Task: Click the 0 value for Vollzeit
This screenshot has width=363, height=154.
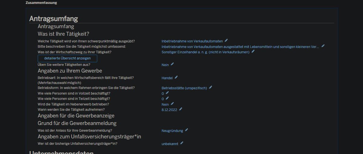Action: (x=163, y=94)
